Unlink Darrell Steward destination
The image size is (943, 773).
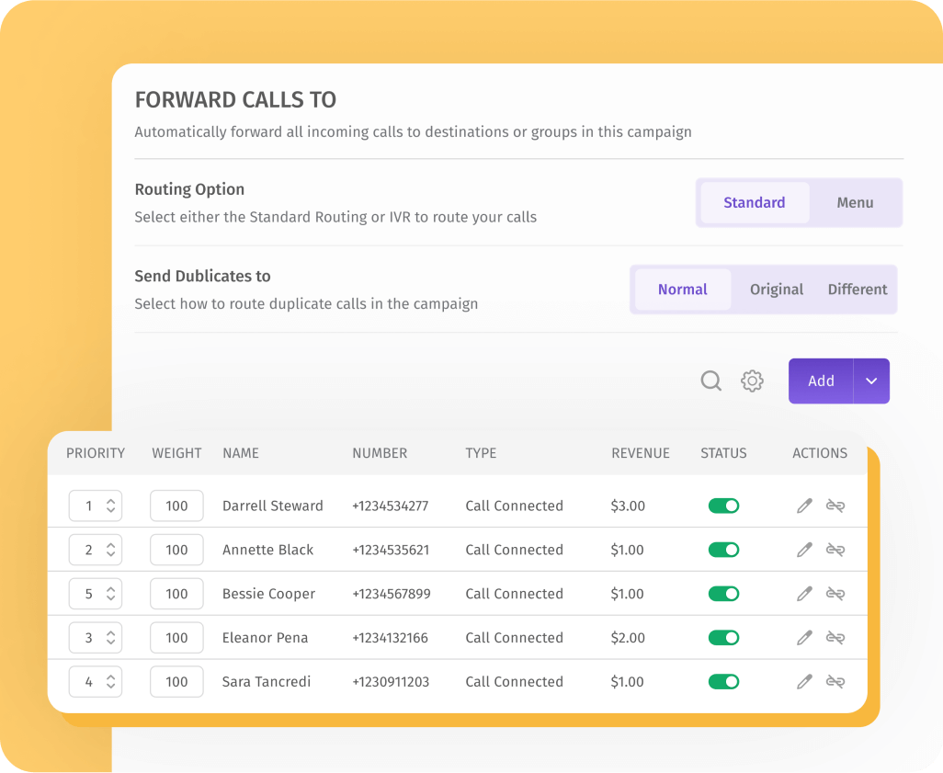point(835,506)
